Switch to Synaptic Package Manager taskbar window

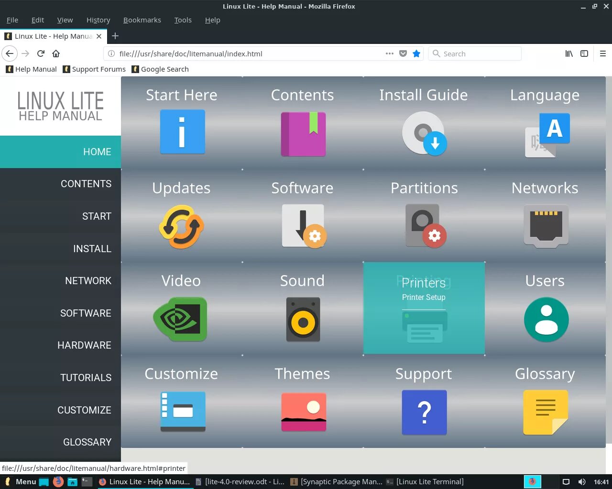coord(336,482)
